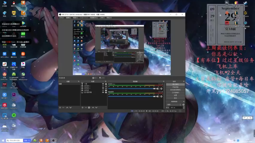Viewport: 255px width, 143px height.
Task: Add a source with the plus icon
Action: [x=83, y=107]
